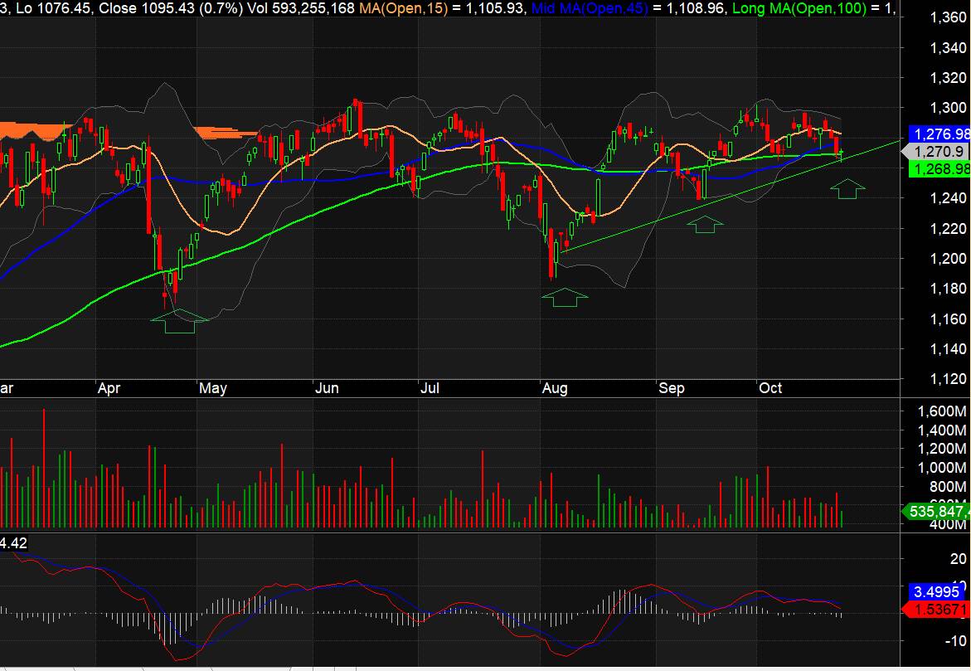Select the green up-arrow signal in mid-September

point(706,224)
